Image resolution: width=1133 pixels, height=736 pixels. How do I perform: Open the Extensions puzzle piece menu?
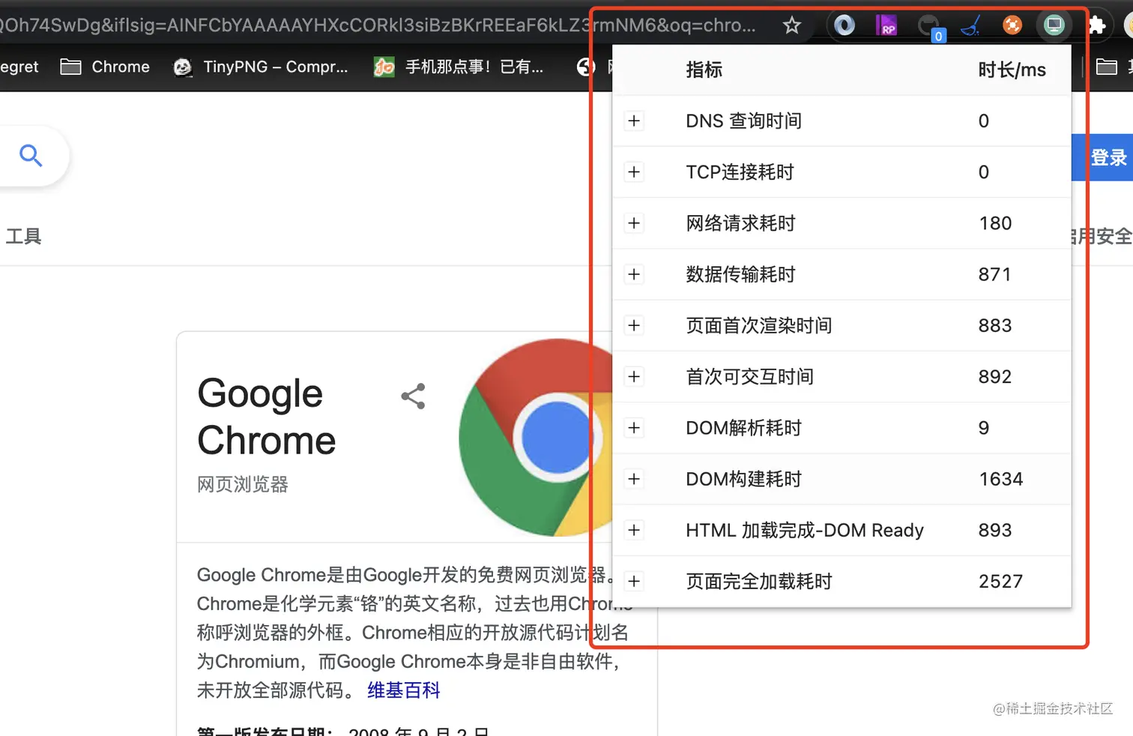coord(1096,25)
